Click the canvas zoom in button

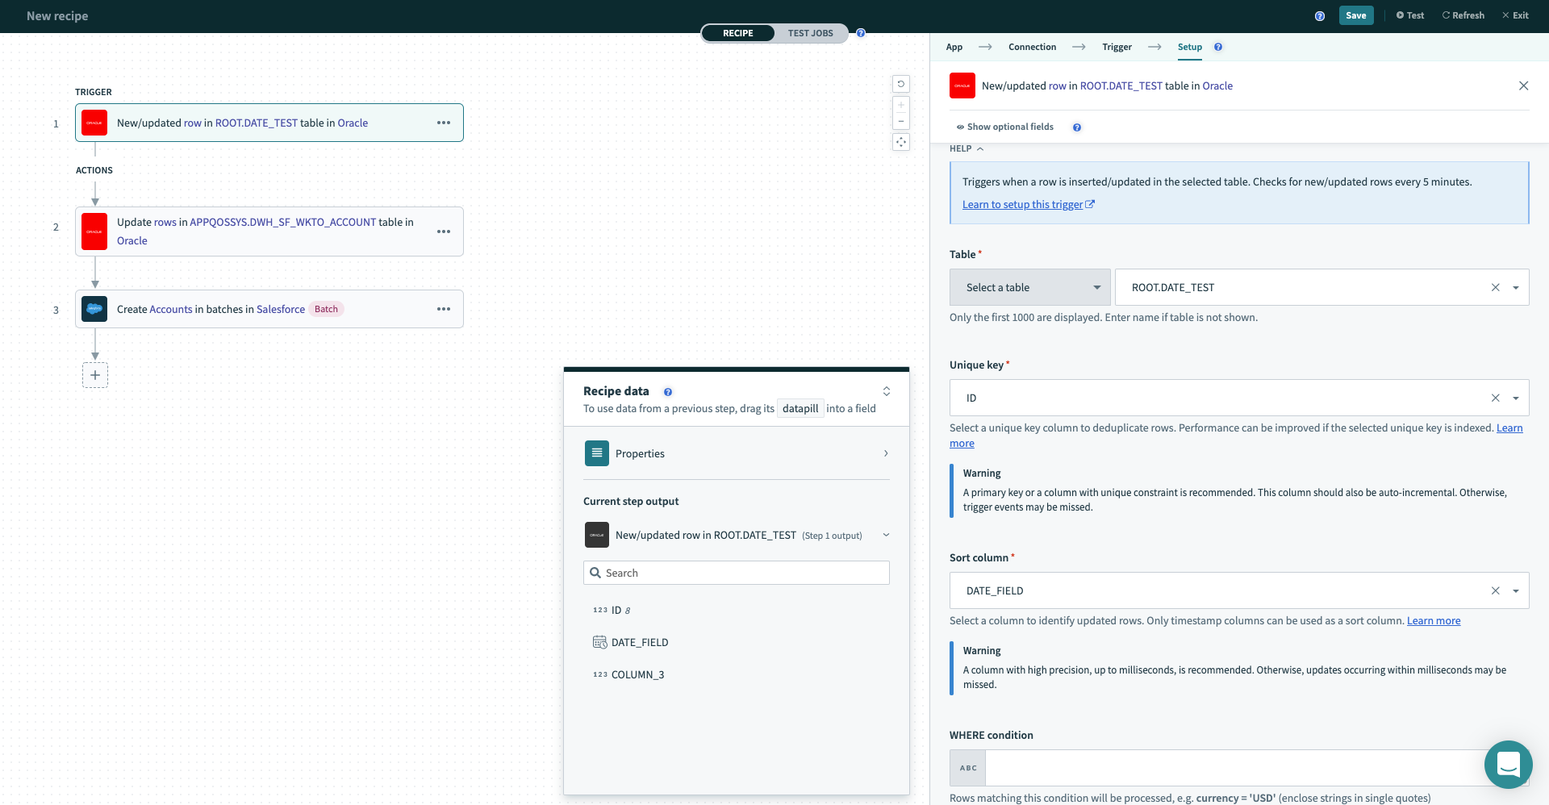tap(901, 105)
